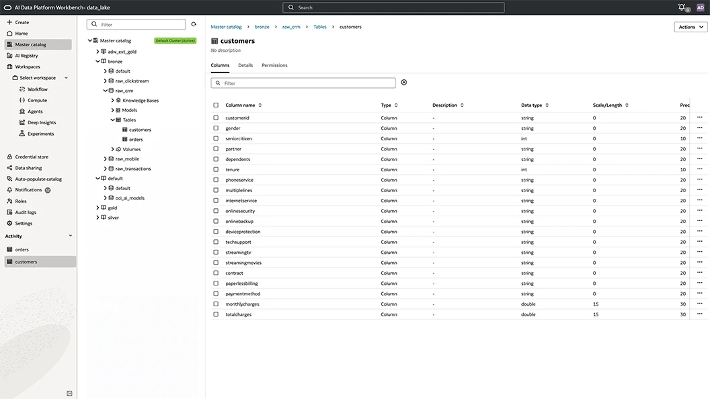Open Roles in sidebar
This screenshot has width=710, height=399.
coord(17,202)
